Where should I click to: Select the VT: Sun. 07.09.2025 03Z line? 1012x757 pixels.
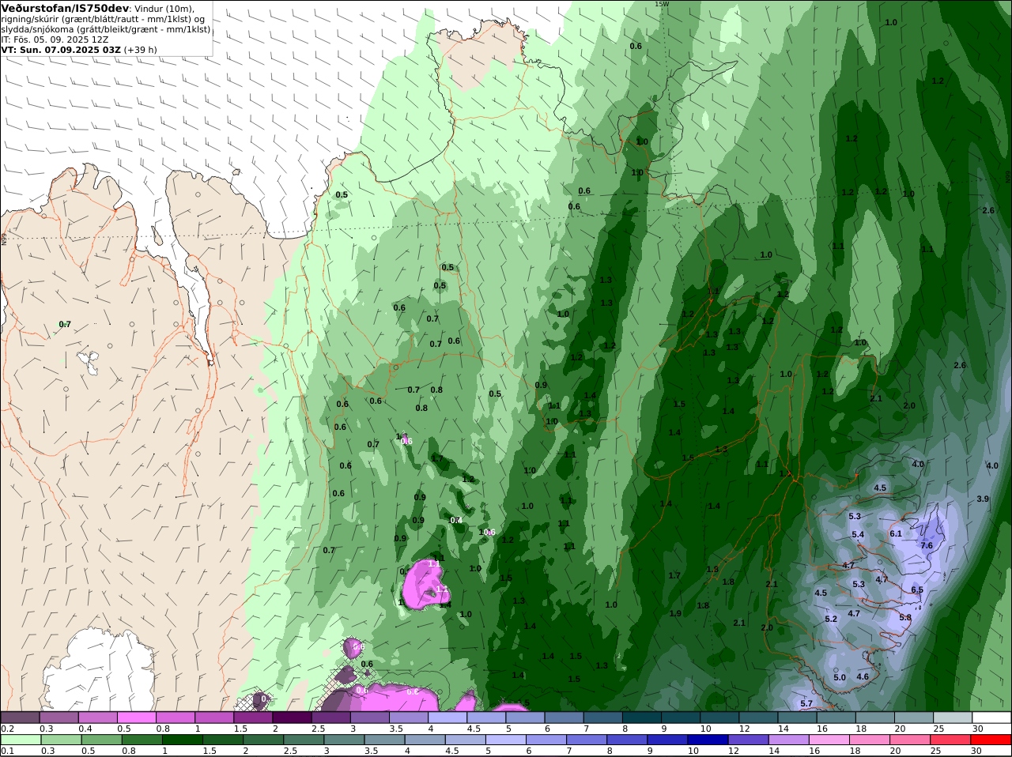coord(61,50)
